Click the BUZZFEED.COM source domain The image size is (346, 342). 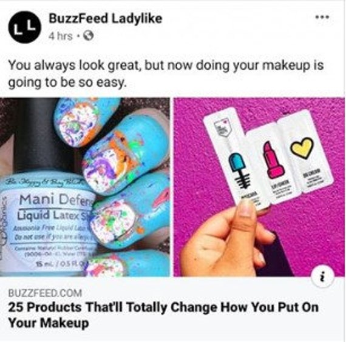[45, 293]
